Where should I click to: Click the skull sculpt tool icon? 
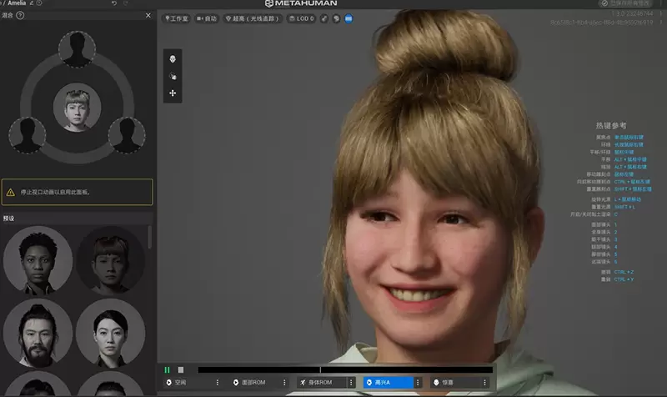173,59
